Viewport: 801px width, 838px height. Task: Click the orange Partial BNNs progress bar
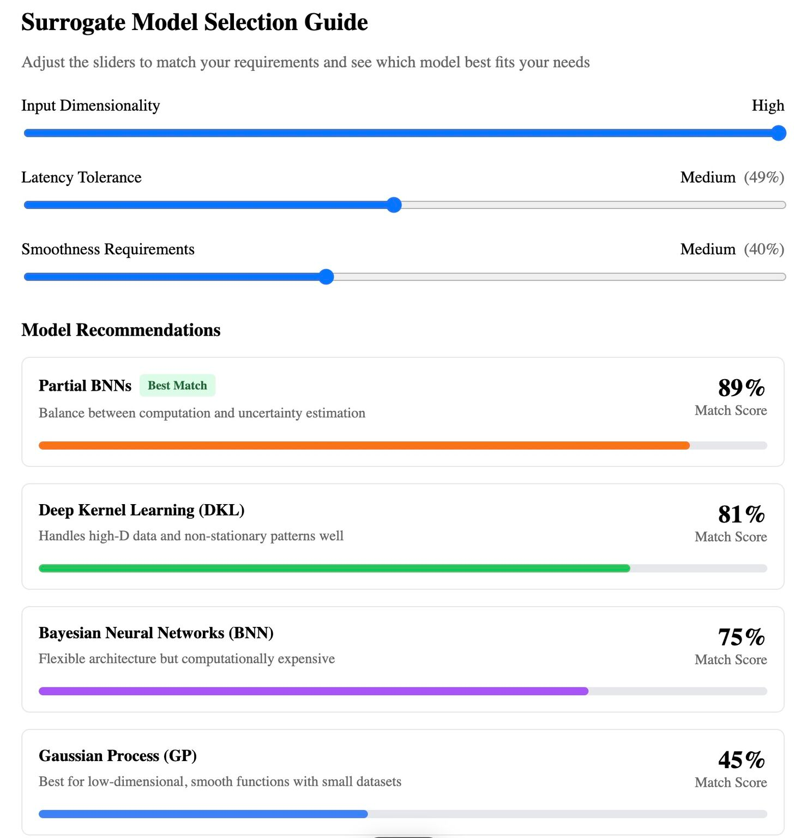tap(364, 446)
